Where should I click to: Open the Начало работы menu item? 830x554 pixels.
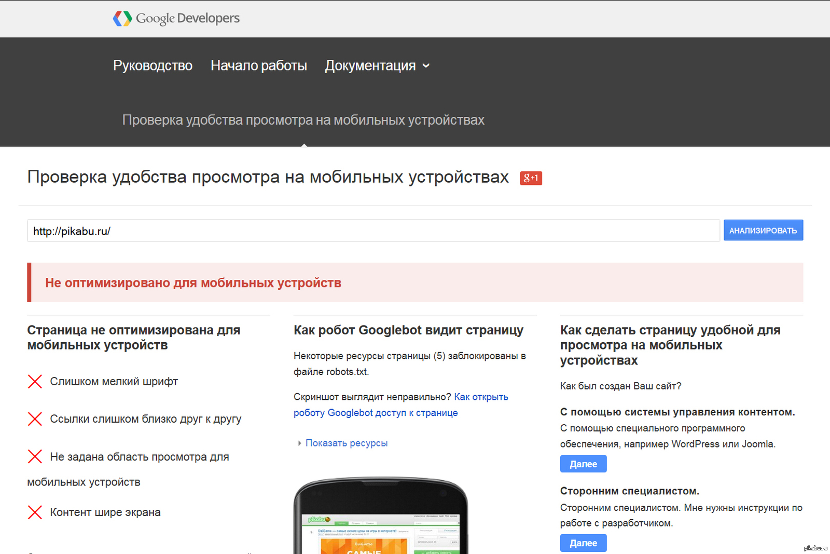click(259, 66)
